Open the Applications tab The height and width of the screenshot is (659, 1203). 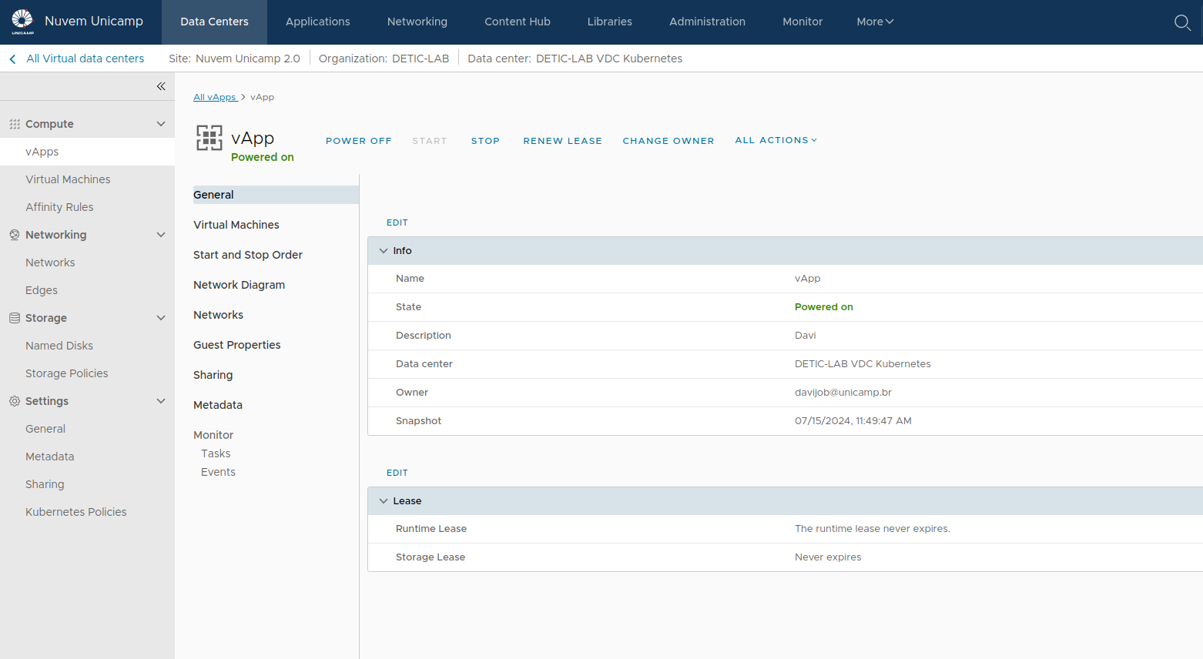pyautogui.click(x=317, y=22)
